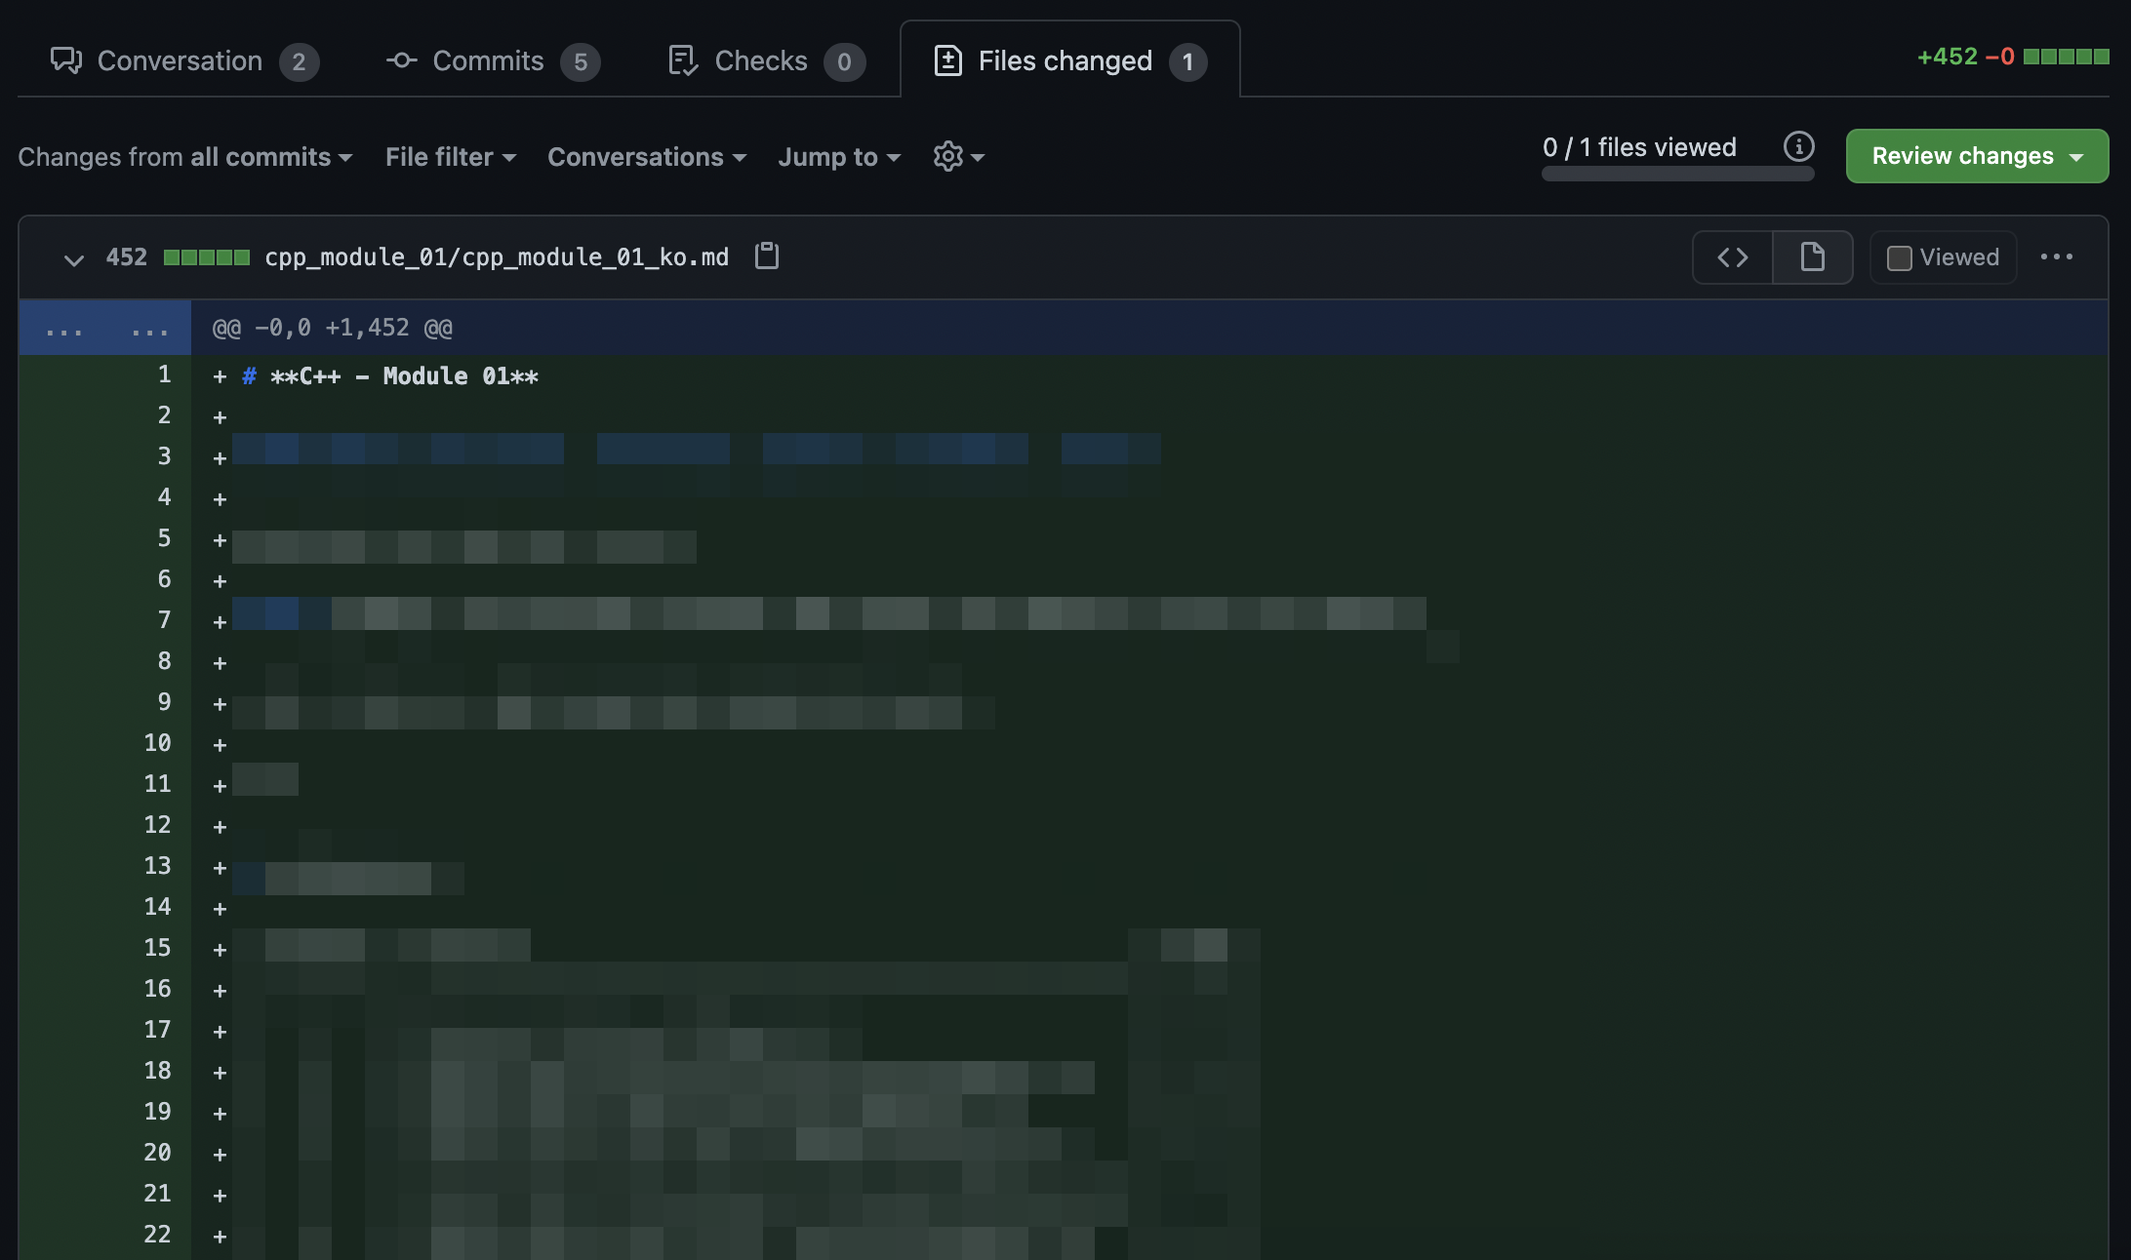The height and width of the screenshot is (1260, 2131).
Task: Open the Jump to dropdown
Action: point(838,157)
